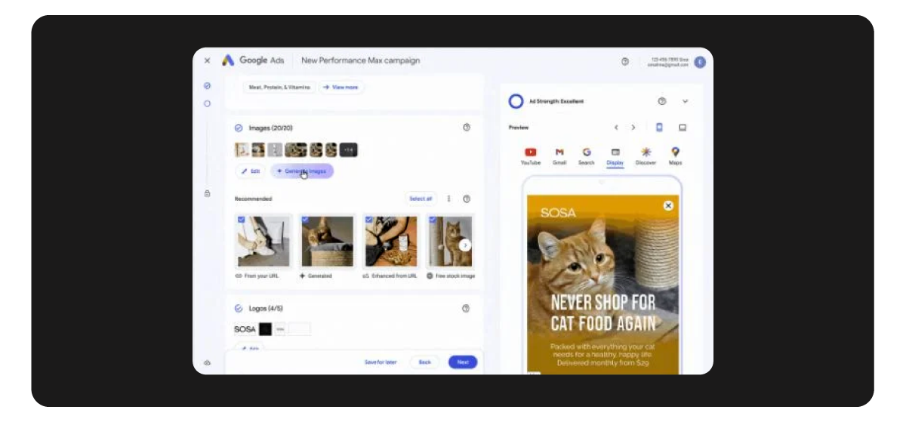Show more recommended images with the right arrow
Viewport: 906px width, 422px height.
pos(465,245)
